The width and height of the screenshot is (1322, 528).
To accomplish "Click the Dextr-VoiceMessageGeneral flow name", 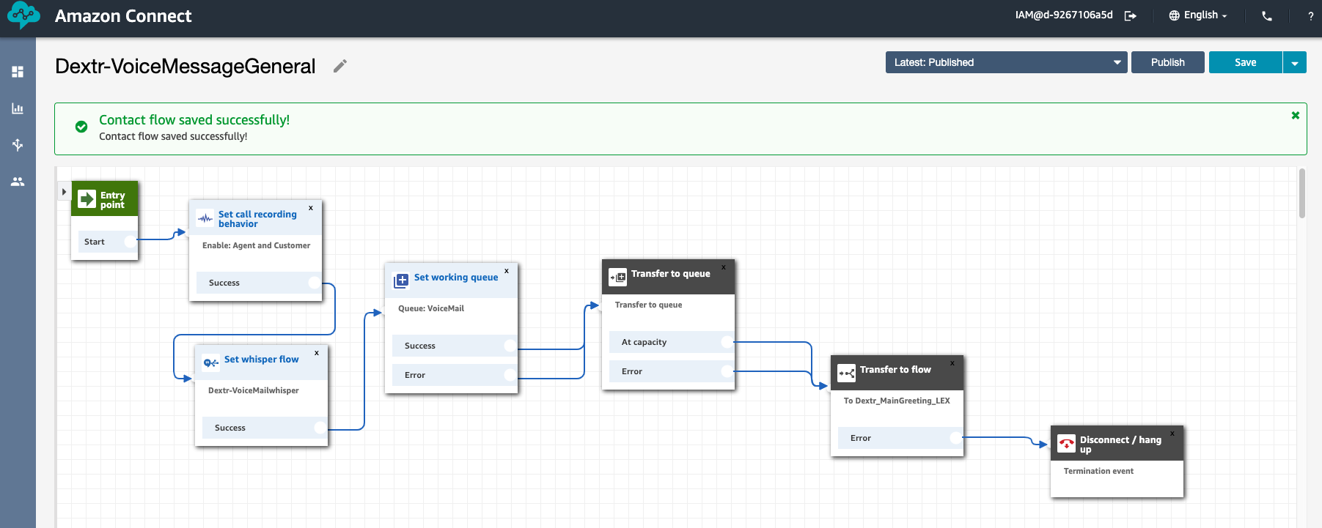I will [186, 67].
